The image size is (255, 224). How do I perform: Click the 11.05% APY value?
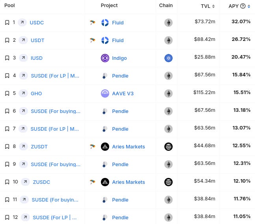point(242,216)
